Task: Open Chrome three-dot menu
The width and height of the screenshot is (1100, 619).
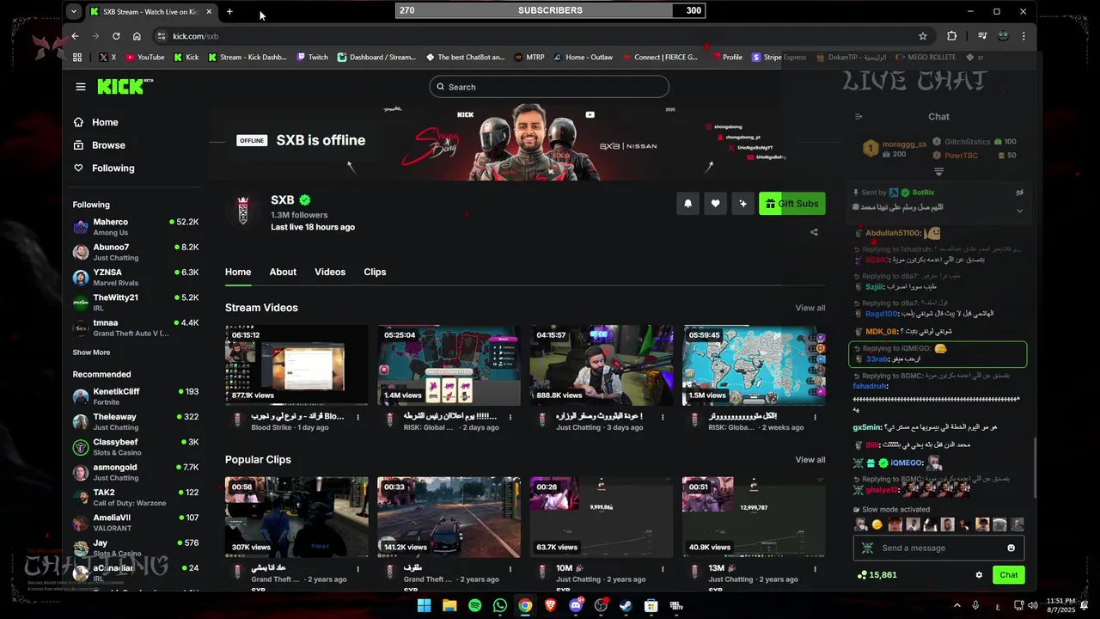Action: [1024, 36]
